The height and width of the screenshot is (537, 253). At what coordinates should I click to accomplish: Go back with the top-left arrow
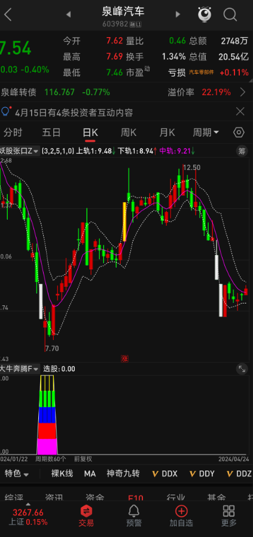[8, 15]
